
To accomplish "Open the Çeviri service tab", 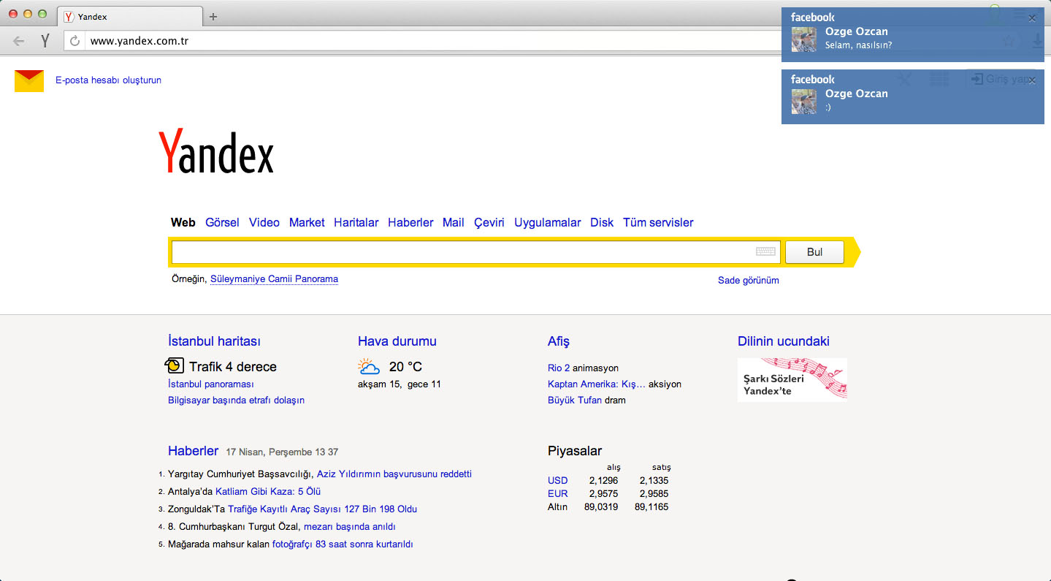I will coord(489,222).
